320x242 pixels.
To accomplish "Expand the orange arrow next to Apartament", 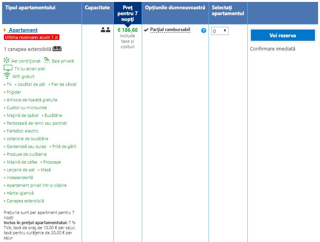I will 5,30.
